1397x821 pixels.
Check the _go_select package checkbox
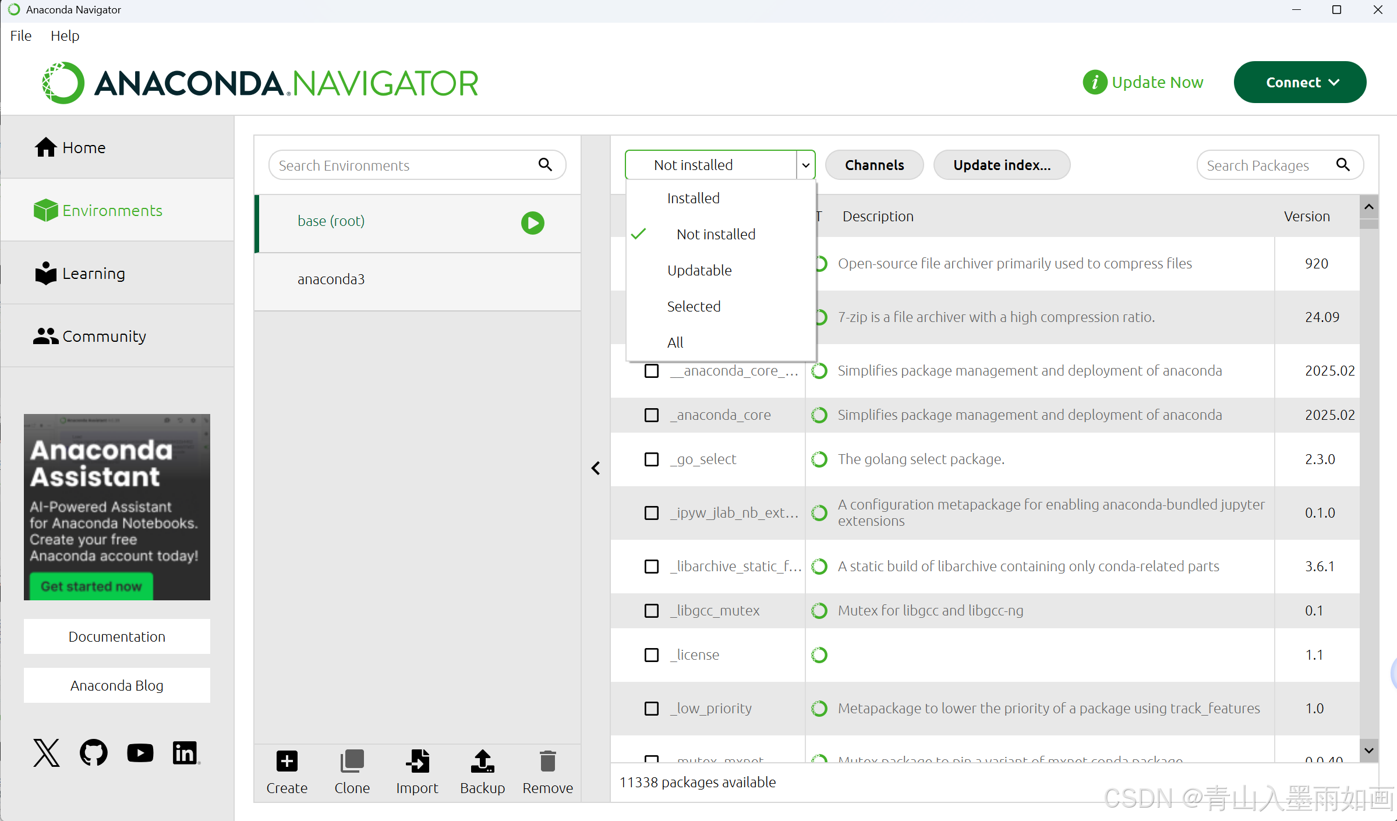pos(652,459)
